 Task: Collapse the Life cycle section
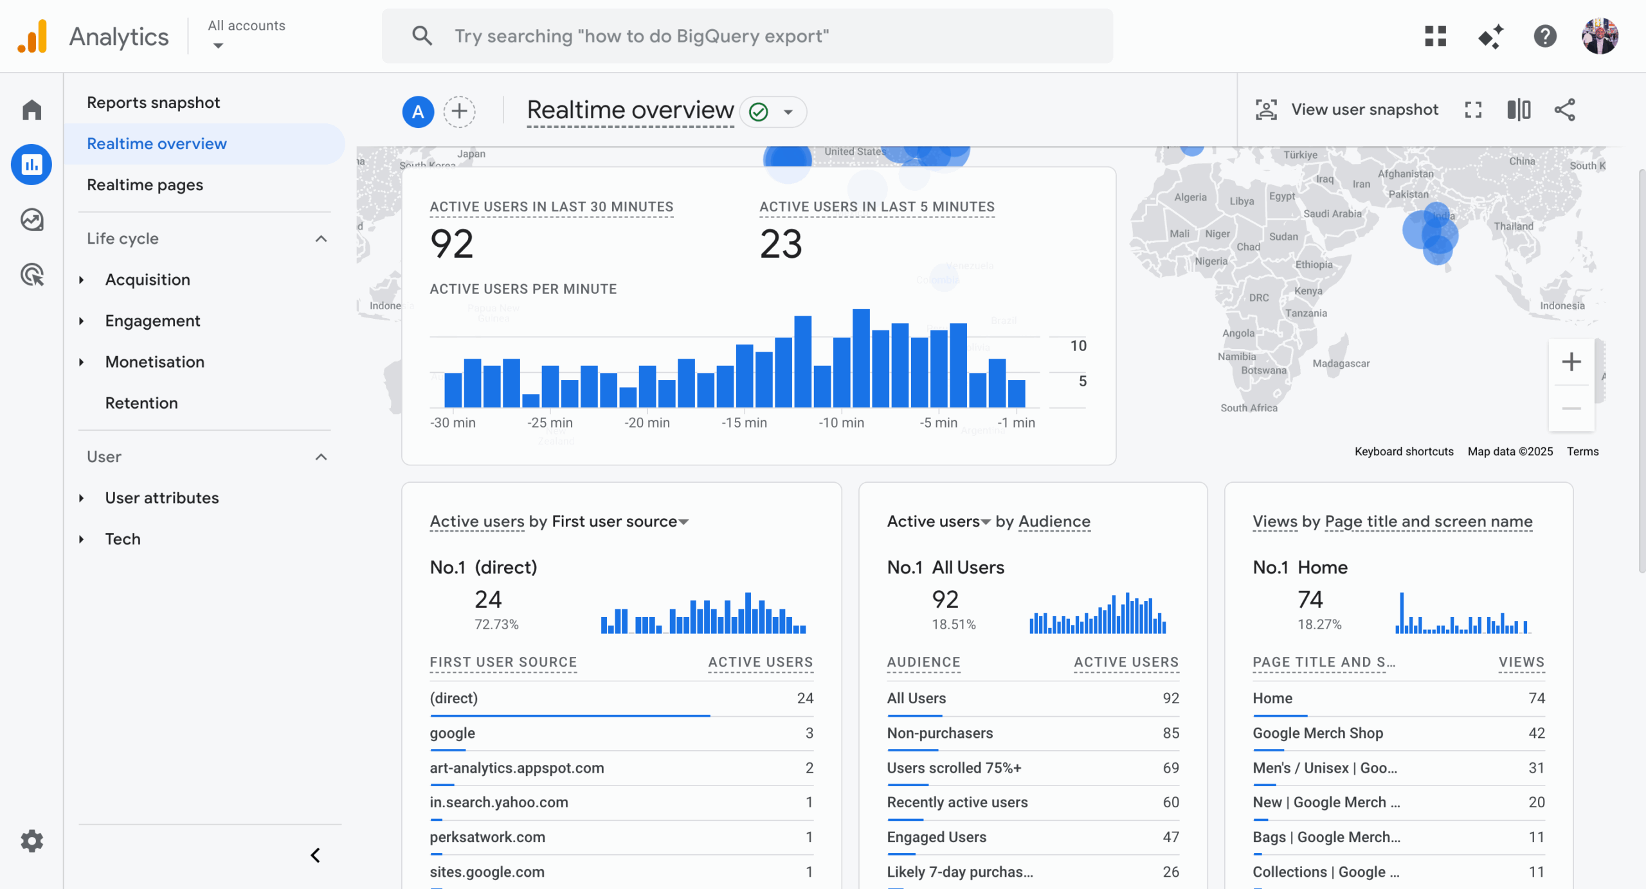(x=321, y=238)
